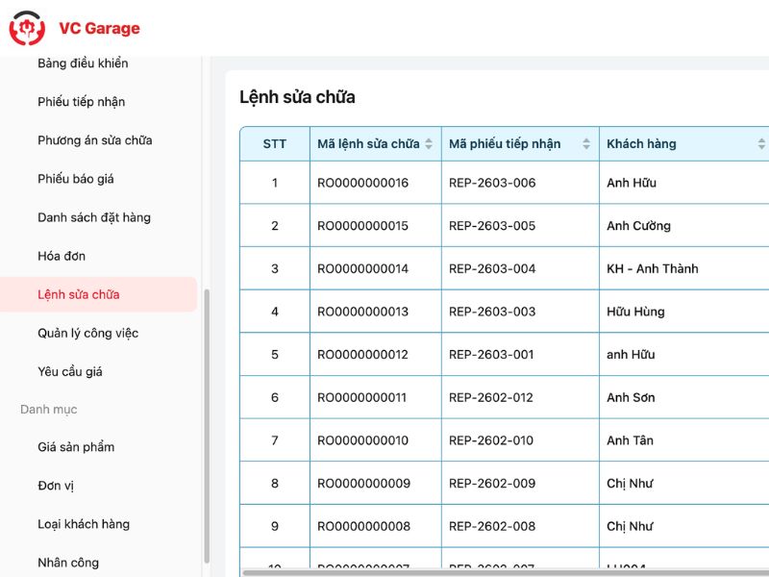769x577 pixels.
Task: Click repair order RO0000000016
Action: point(362,183)
